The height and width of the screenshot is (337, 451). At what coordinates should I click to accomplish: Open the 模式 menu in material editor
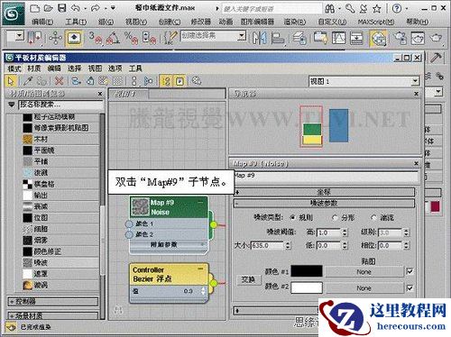(x=14, y=68)
